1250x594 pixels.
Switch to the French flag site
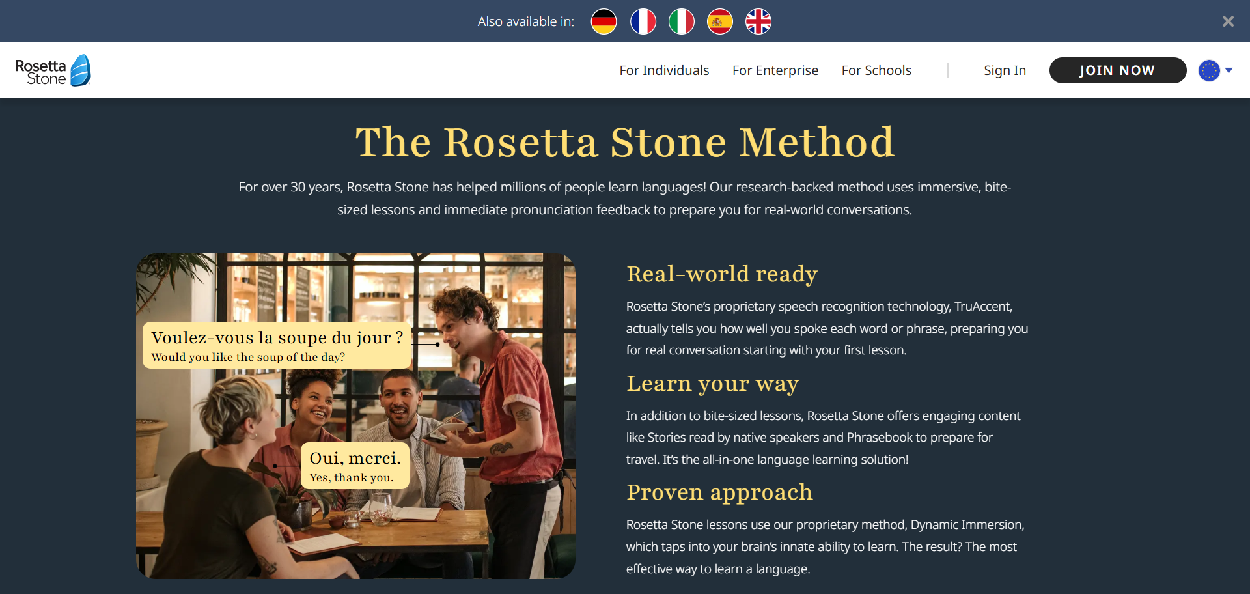[643, 21]
